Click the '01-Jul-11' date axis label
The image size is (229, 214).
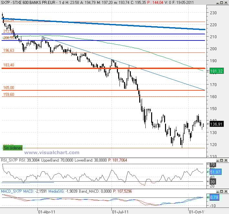(120, 212)
